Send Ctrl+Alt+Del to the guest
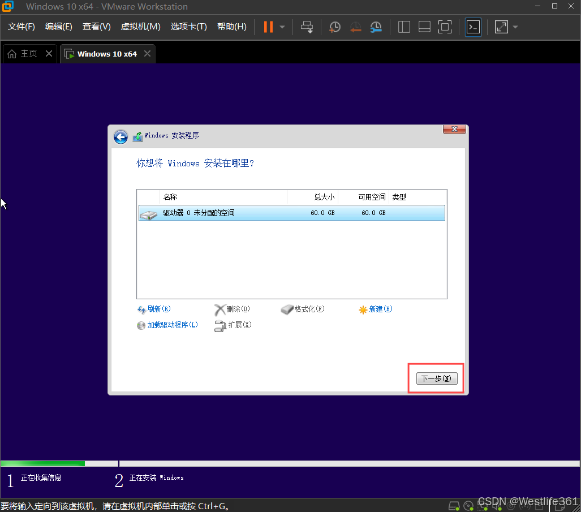This screenshot has height=512, width=581. click(x=307, y=27)
